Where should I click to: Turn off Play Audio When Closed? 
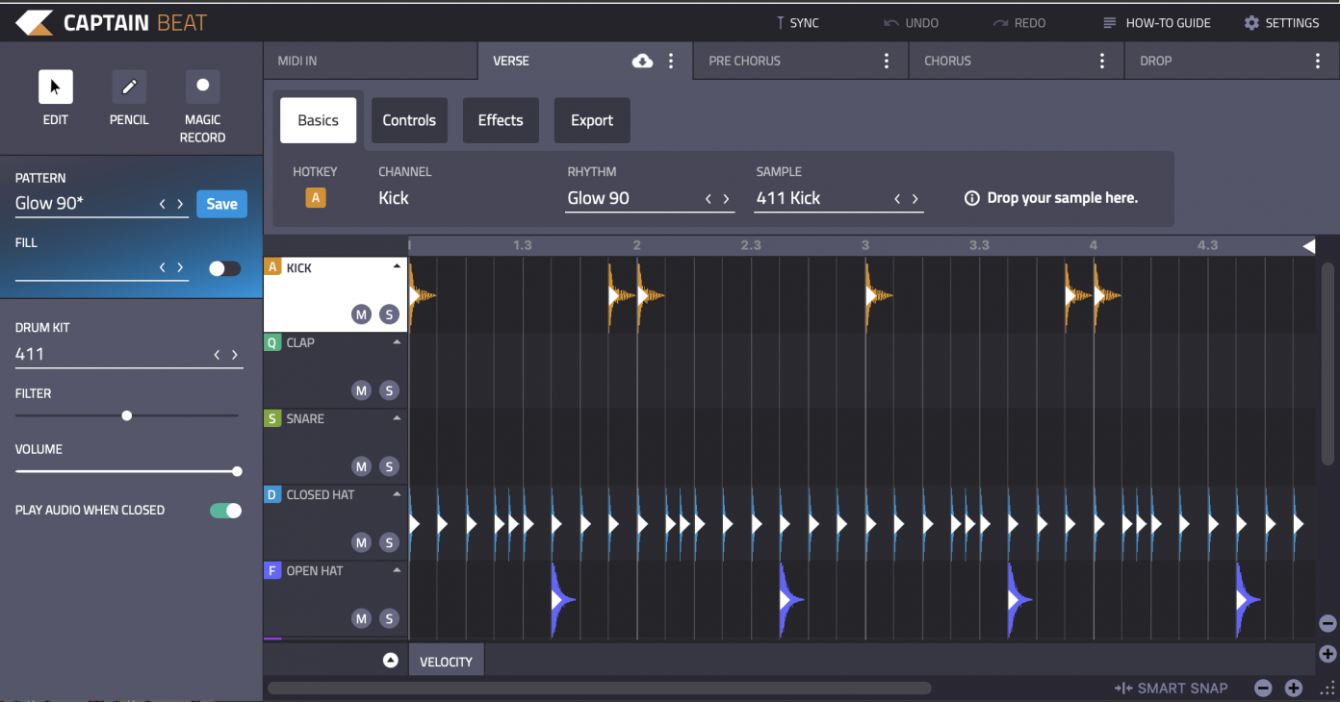226,511
